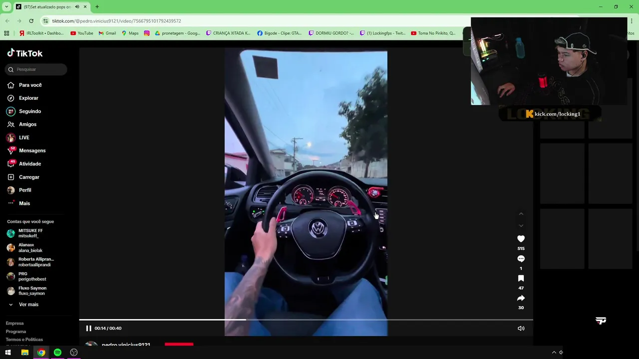Open the tab search dropdown
The image size is (639, 359).
6,7
